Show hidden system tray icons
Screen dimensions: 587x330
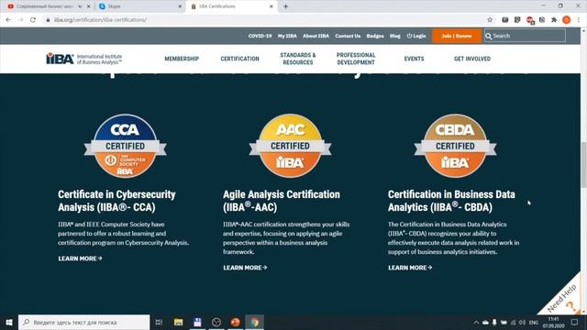click(476, 323)
